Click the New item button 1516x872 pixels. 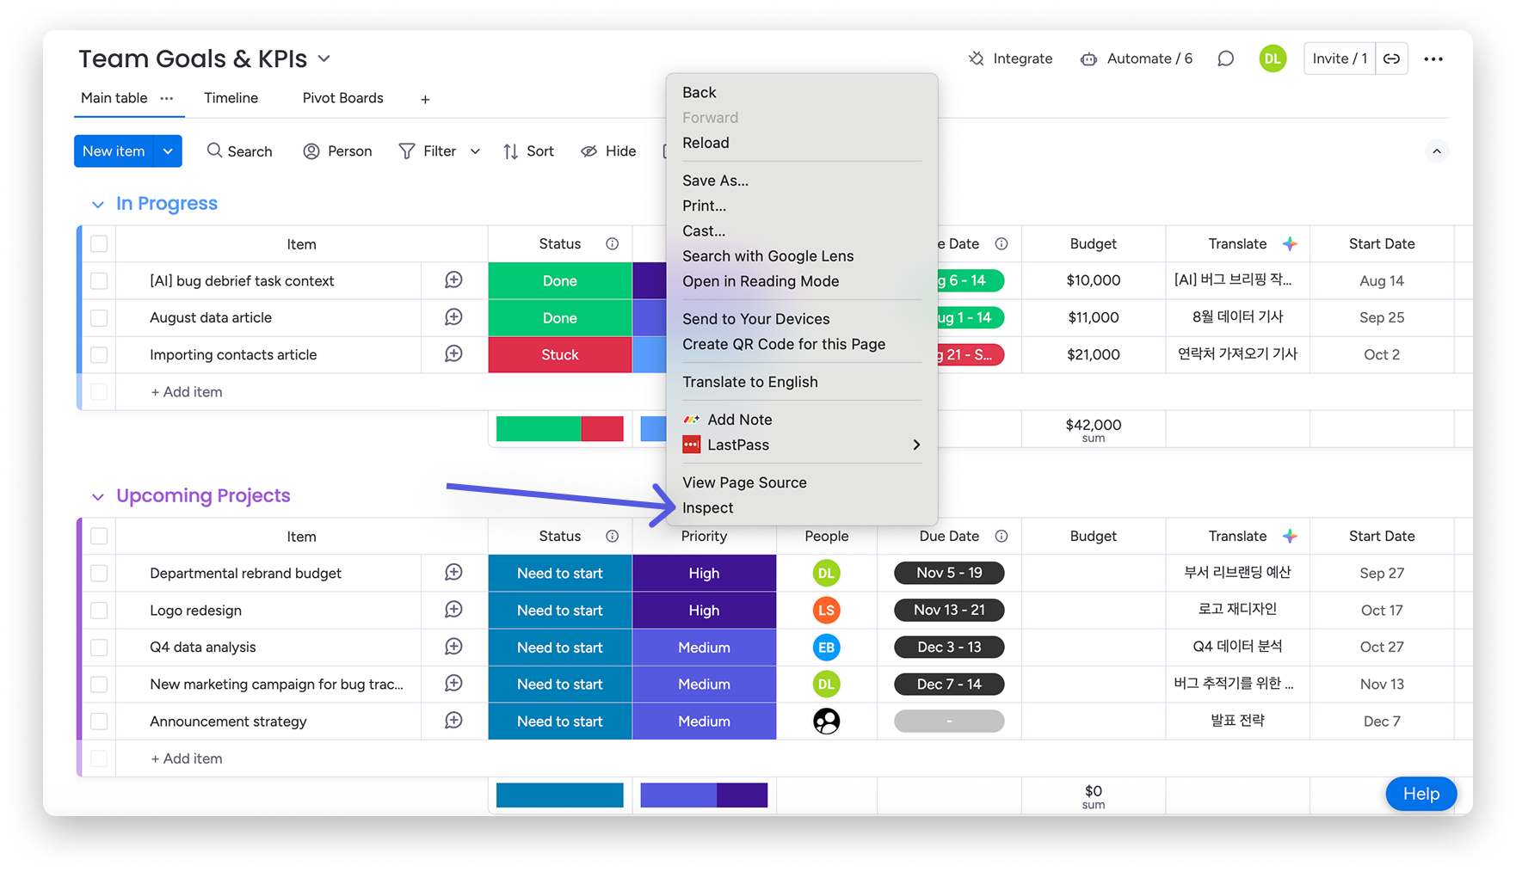pos(114,150)
